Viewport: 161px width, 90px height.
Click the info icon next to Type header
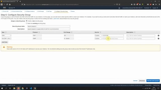tap(6, 32)
